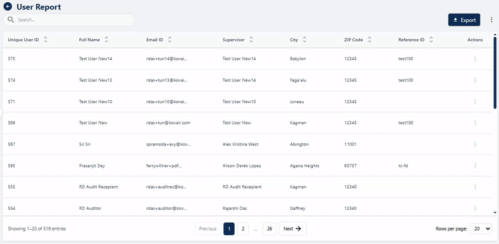Click the Export button

(464, 20)
